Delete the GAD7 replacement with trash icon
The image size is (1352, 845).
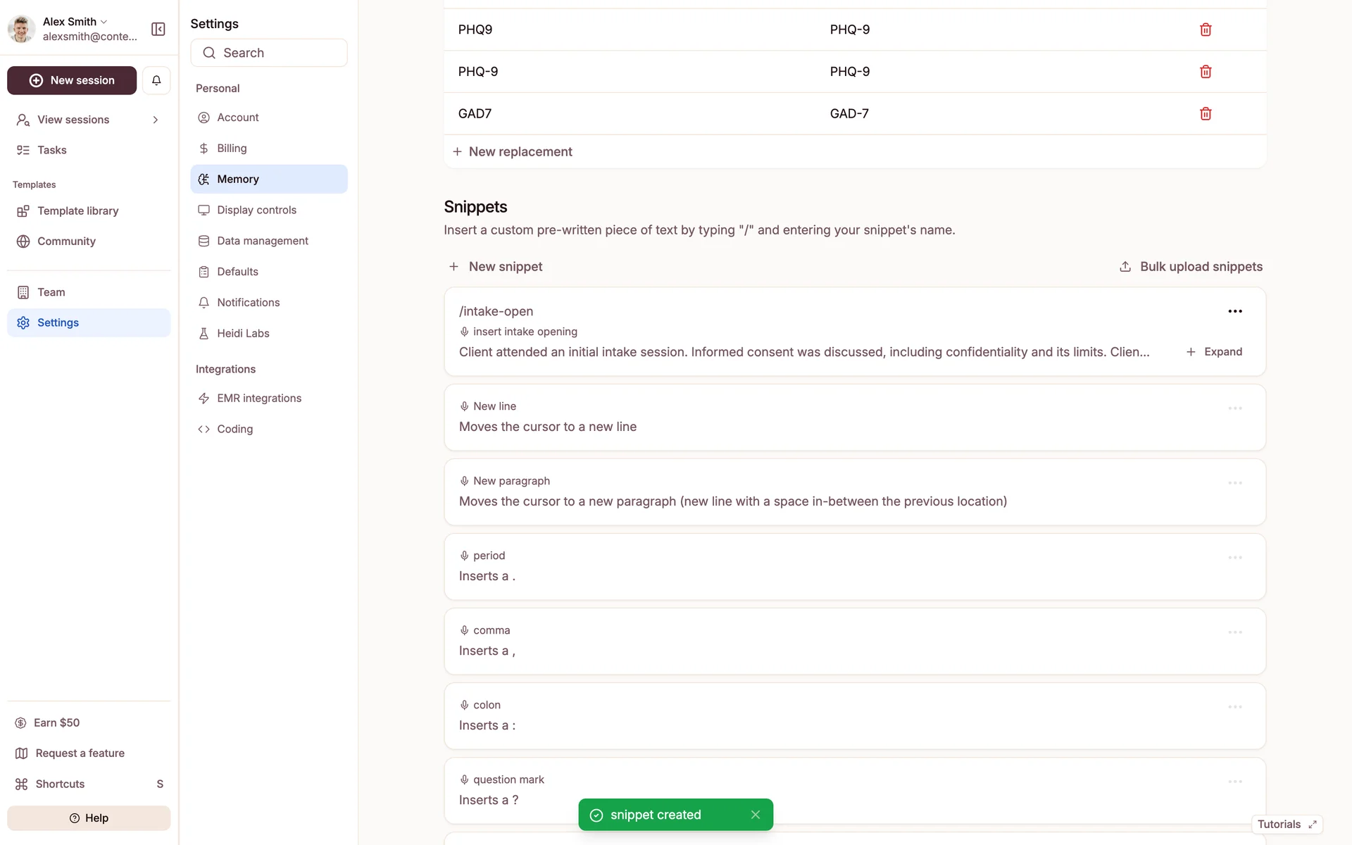(1205, 113)
